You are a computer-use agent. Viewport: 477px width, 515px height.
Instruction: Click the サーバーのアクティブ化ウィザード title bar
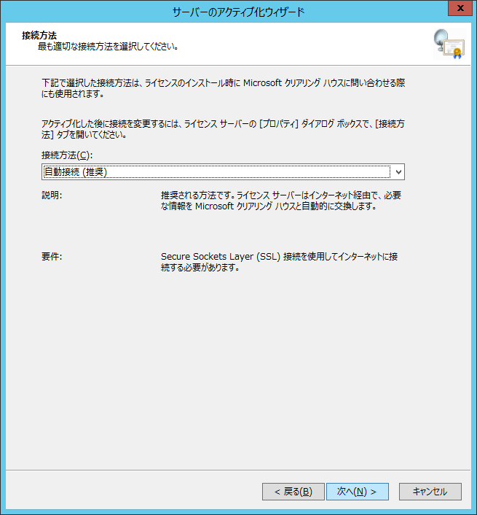(x=237, y=11)
